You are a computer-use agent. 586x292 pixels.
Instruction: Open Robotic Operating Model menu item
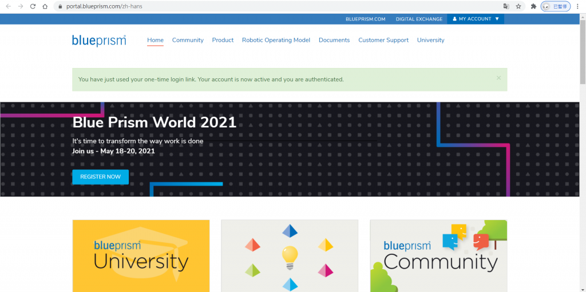pos(276,40)
